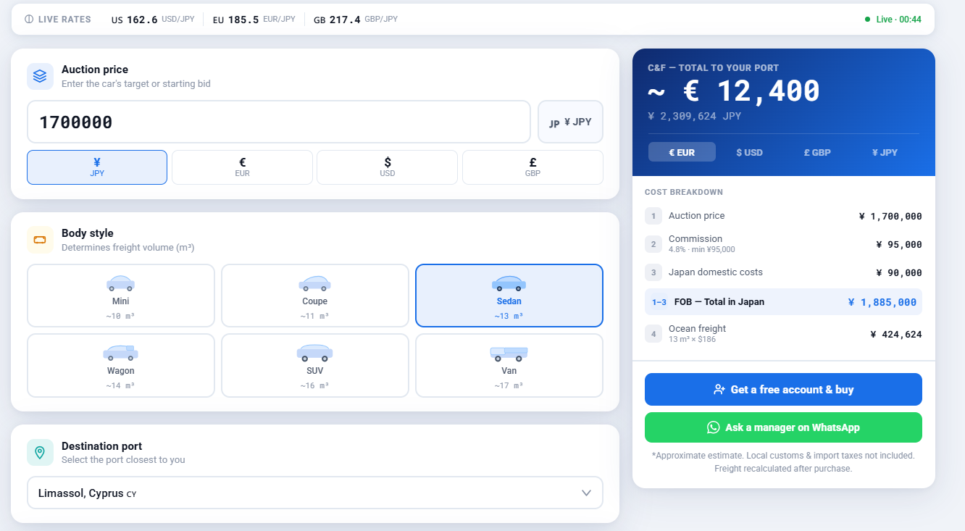Click the GBP/JPY rate 217.4
The height and width of the screenshot is (531, 965).
pos(345,20)
